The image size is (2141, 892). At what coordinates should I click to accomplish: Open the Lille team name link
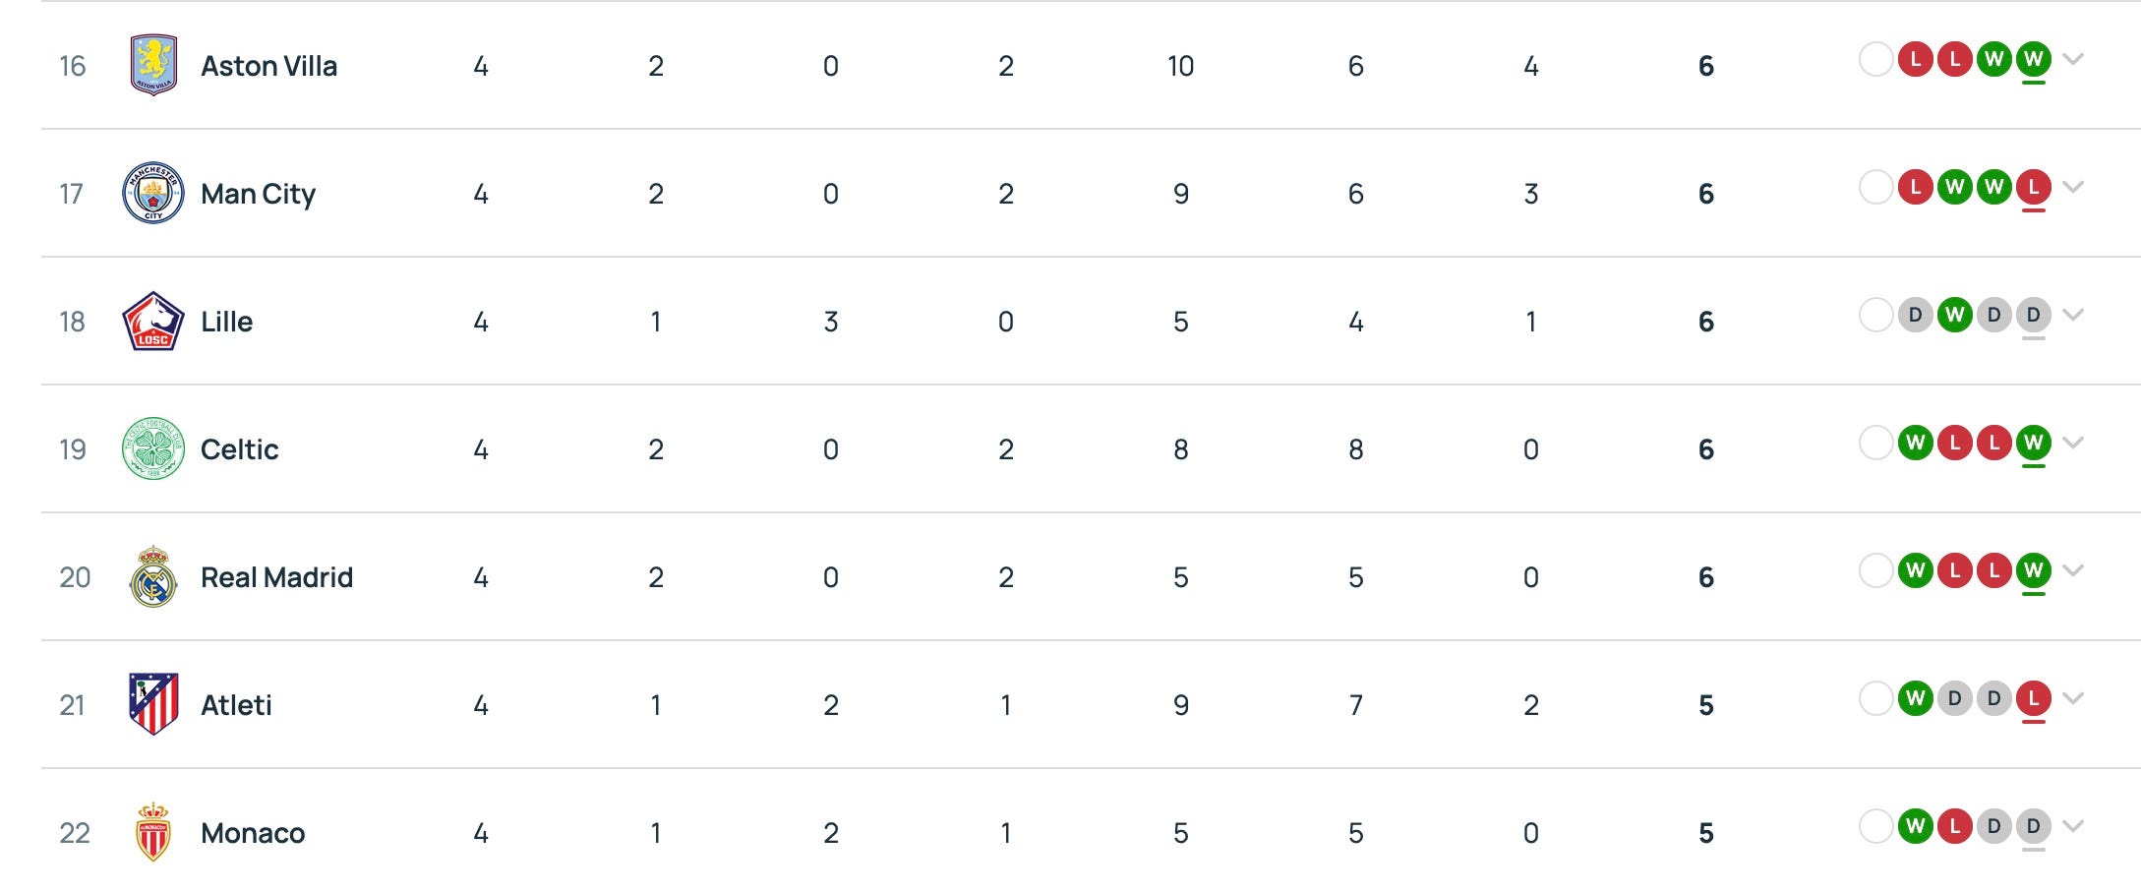(x=226, y=322)
